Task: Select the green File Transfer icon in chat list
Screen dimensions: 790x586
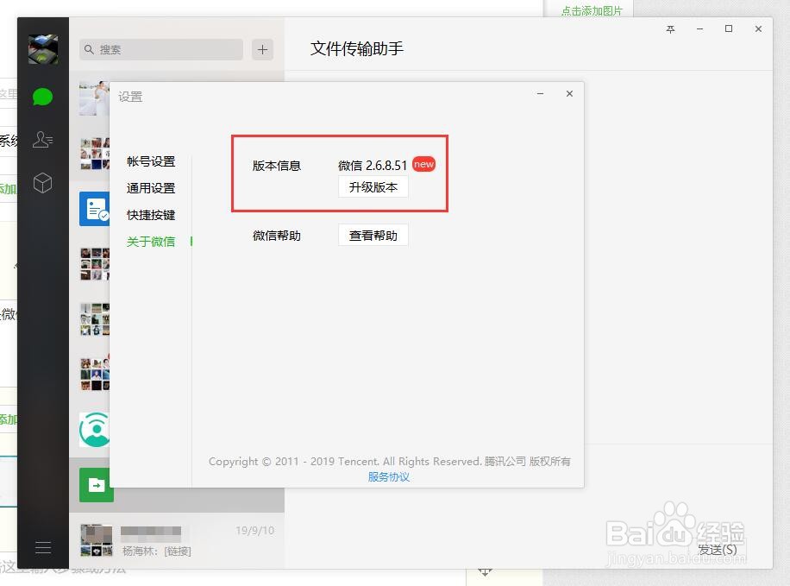Action: 96,485
